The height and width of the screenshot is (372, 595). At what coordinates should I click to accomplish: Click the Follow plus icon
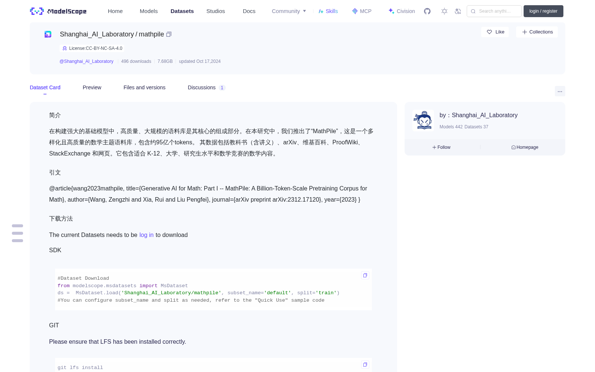[x=434, y=147]
